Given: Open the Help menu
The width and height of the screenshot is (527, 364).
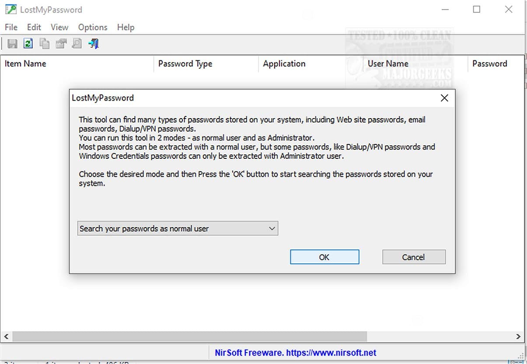Looking at the screenshot, I should 126,27.
